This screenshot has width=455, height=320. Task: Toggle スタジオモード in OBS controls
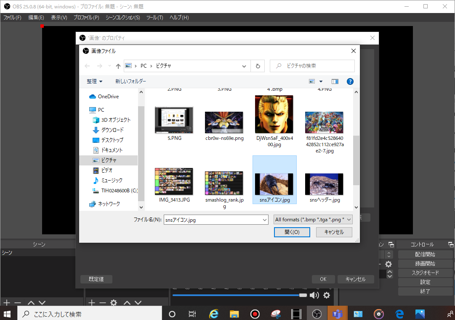tap(425, 273)
